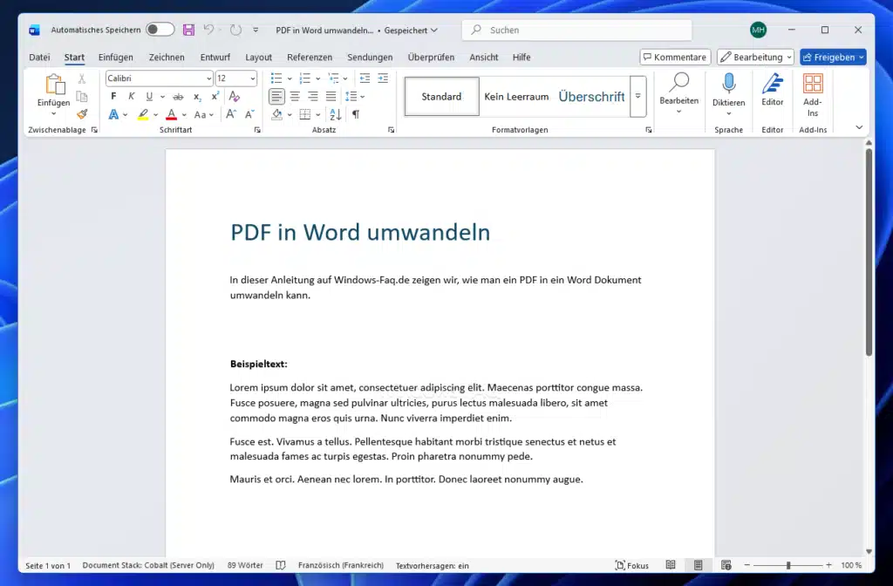Toggle italic formatting
The width and height of the screenshot is (893, 586).
tap(132, 96)
